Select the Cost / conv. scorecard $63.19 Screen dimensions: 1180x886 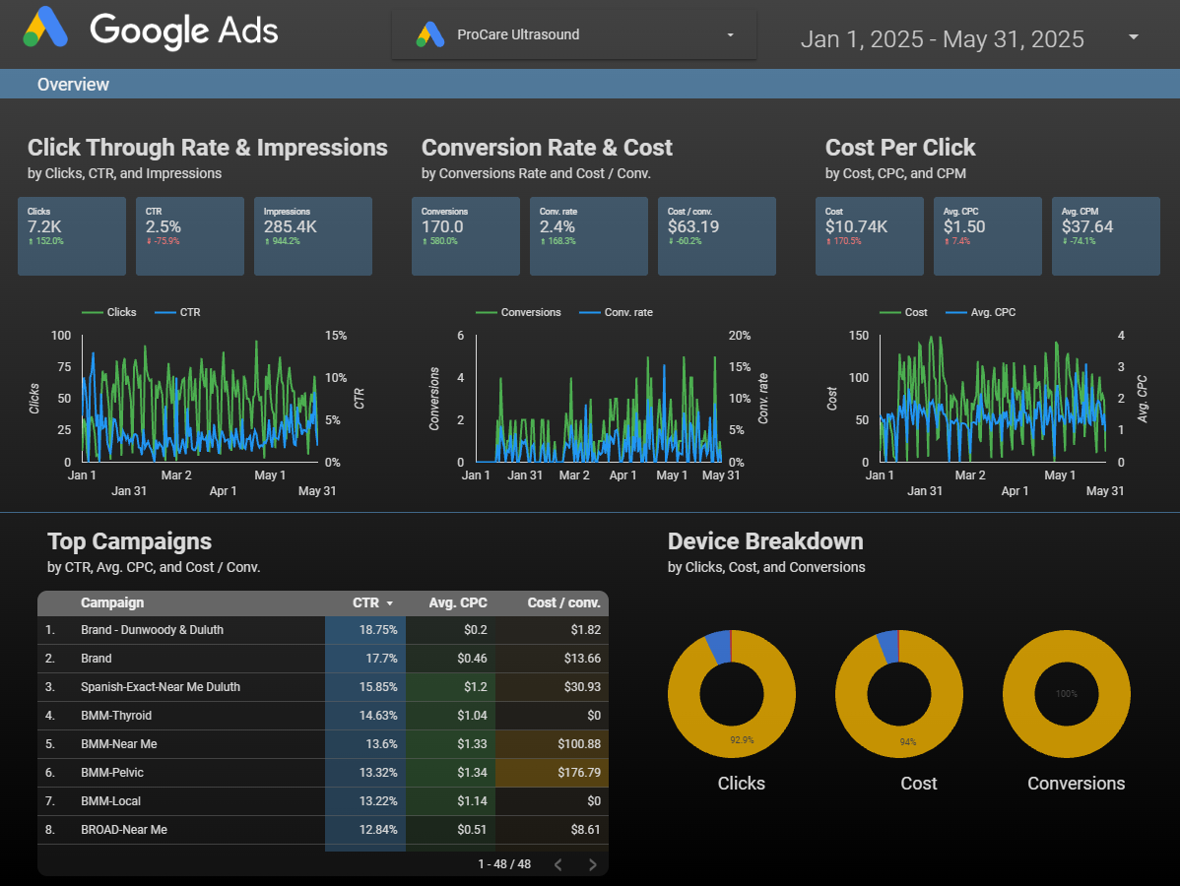pyautogui.click(x=716, y=235)
